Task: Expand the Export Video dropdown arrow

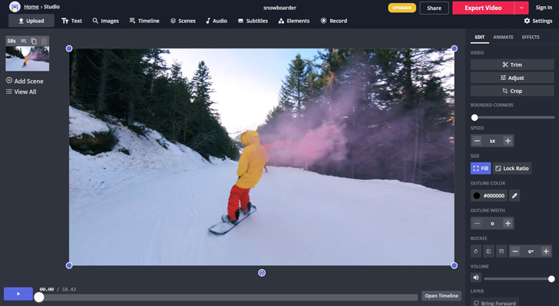Action: tap(521, 8)
